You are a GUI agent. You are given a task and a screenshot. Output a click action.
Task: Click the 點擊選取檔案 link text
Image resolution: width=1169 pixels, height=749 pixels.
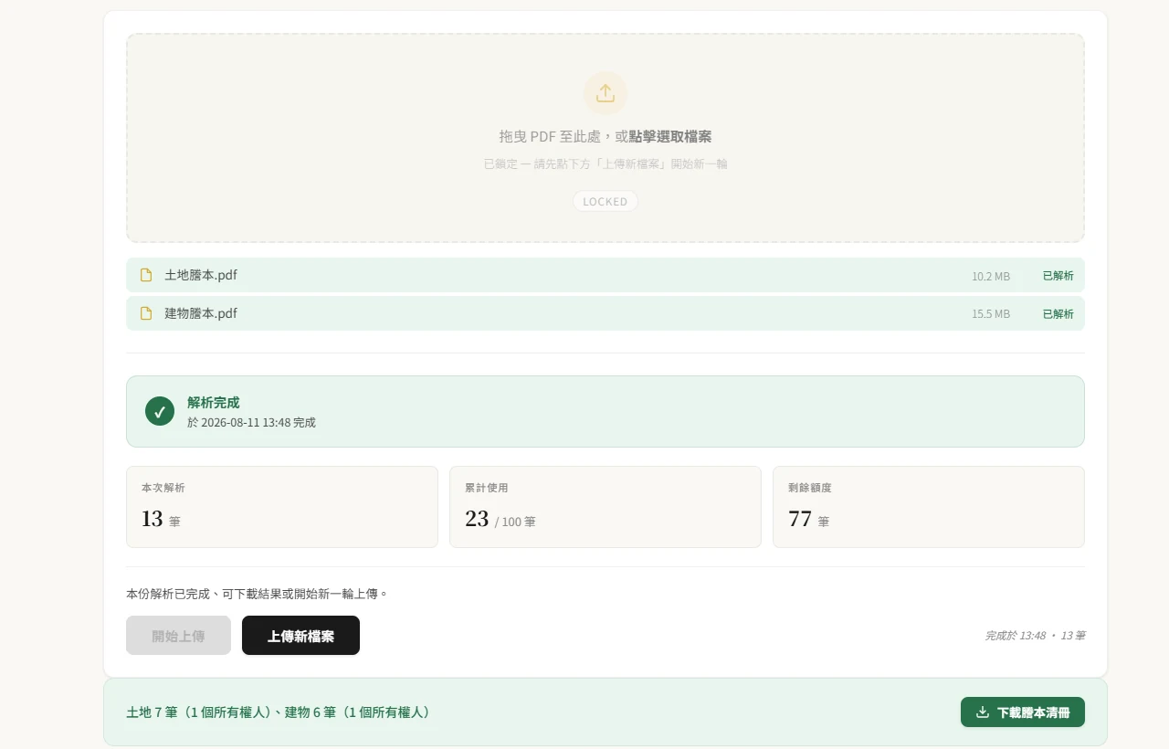point(670,136)
